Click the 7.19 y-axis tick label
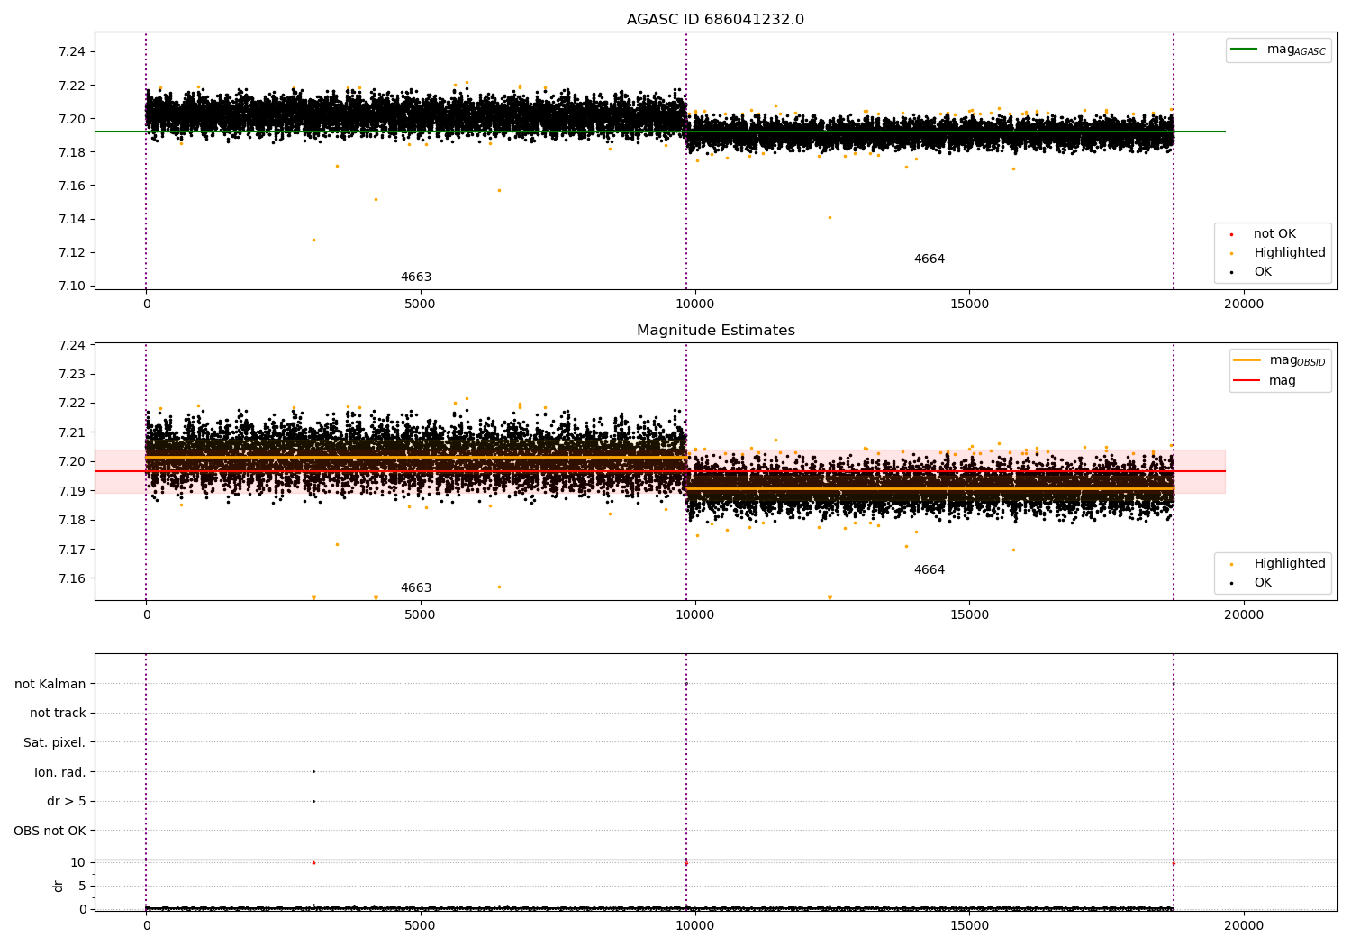1351x946 pixels. 71,492
